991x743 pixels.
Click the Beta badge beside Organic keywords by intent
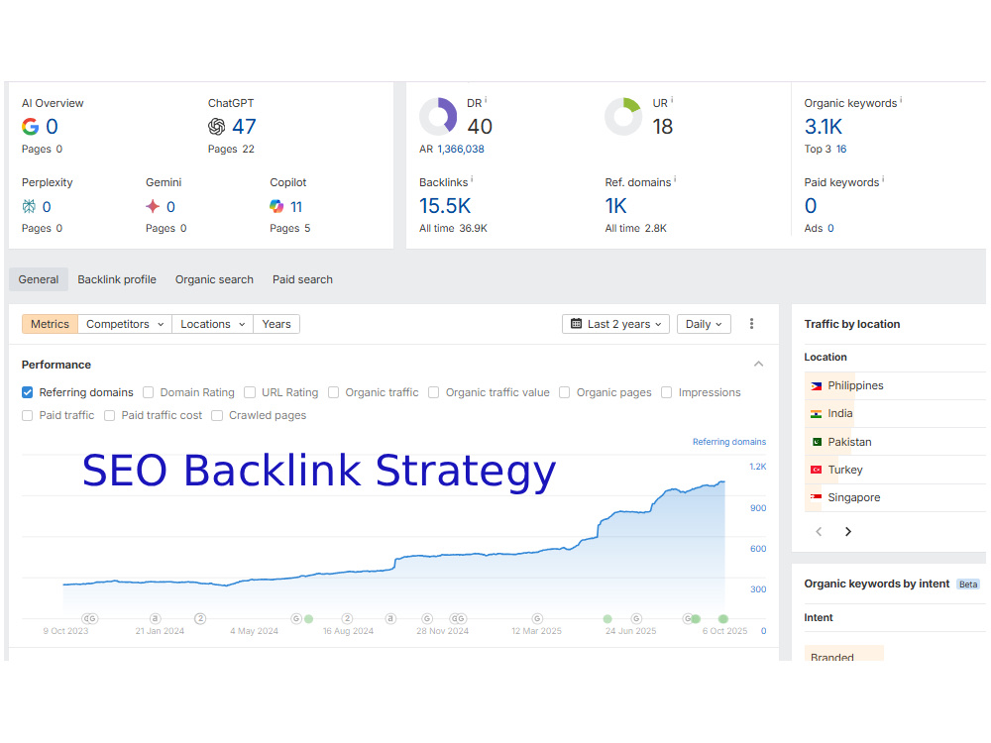tap(967, 584)
